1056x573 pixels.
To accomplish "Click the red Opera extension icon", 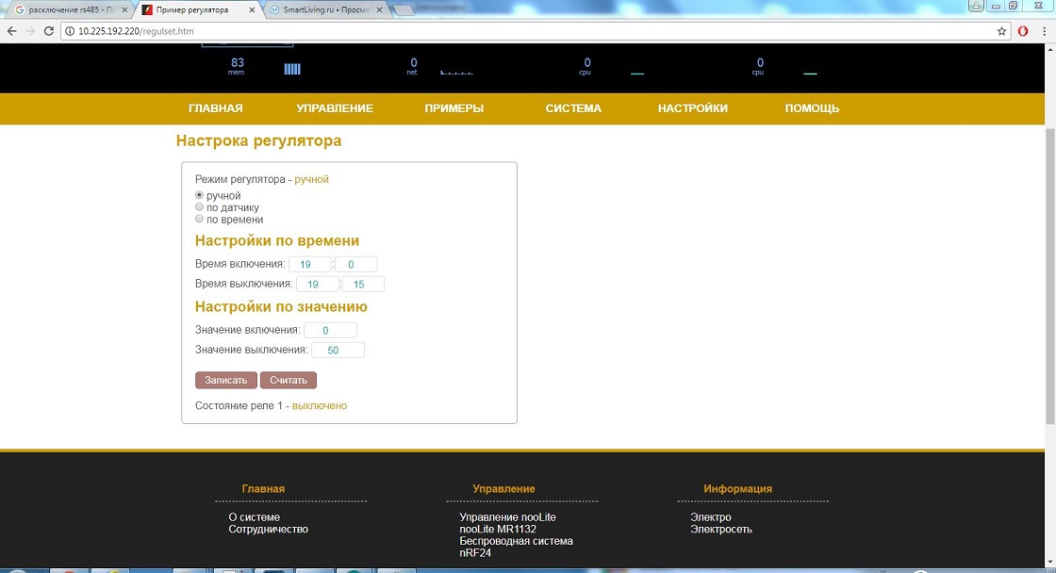I will coord(1023,31).
